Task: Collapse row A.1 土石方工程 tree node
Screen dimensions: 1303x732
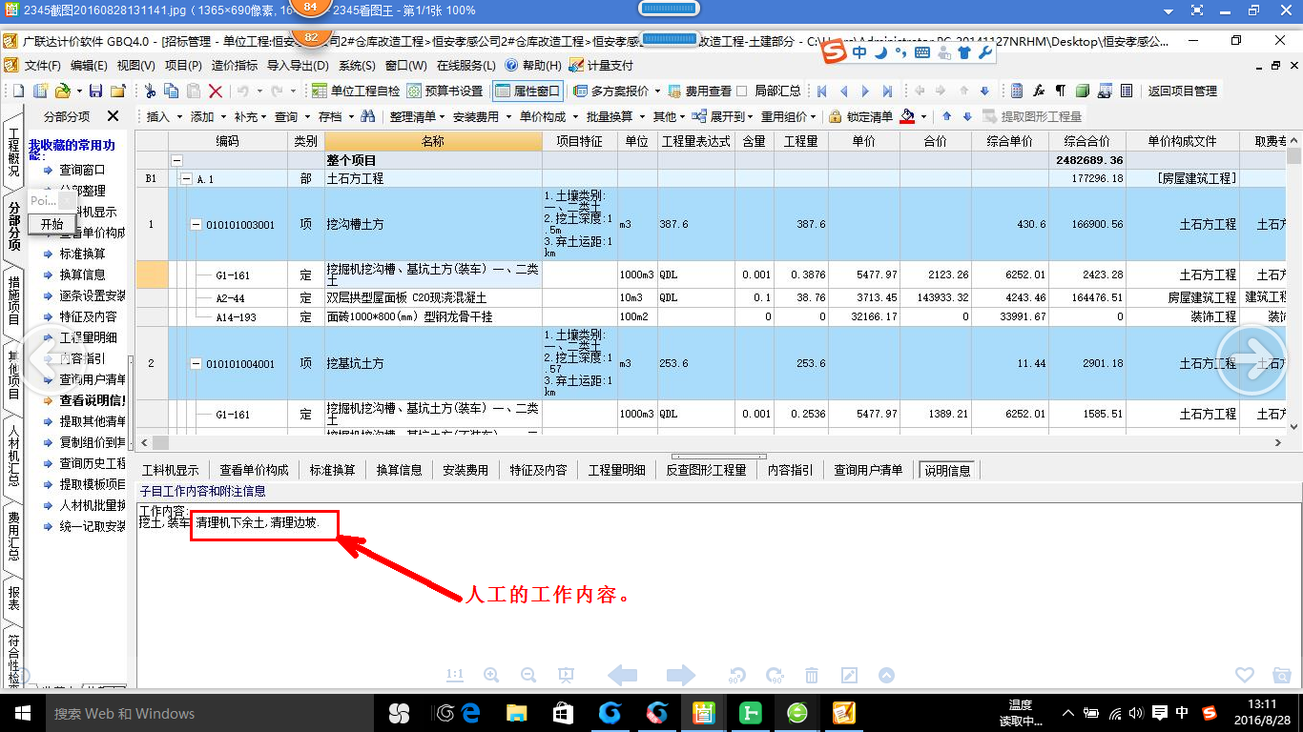Action: [x=186, y=178]
